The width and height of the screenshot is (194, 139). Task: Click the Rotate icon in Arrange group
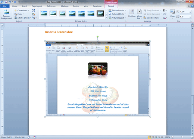point(165,18)
